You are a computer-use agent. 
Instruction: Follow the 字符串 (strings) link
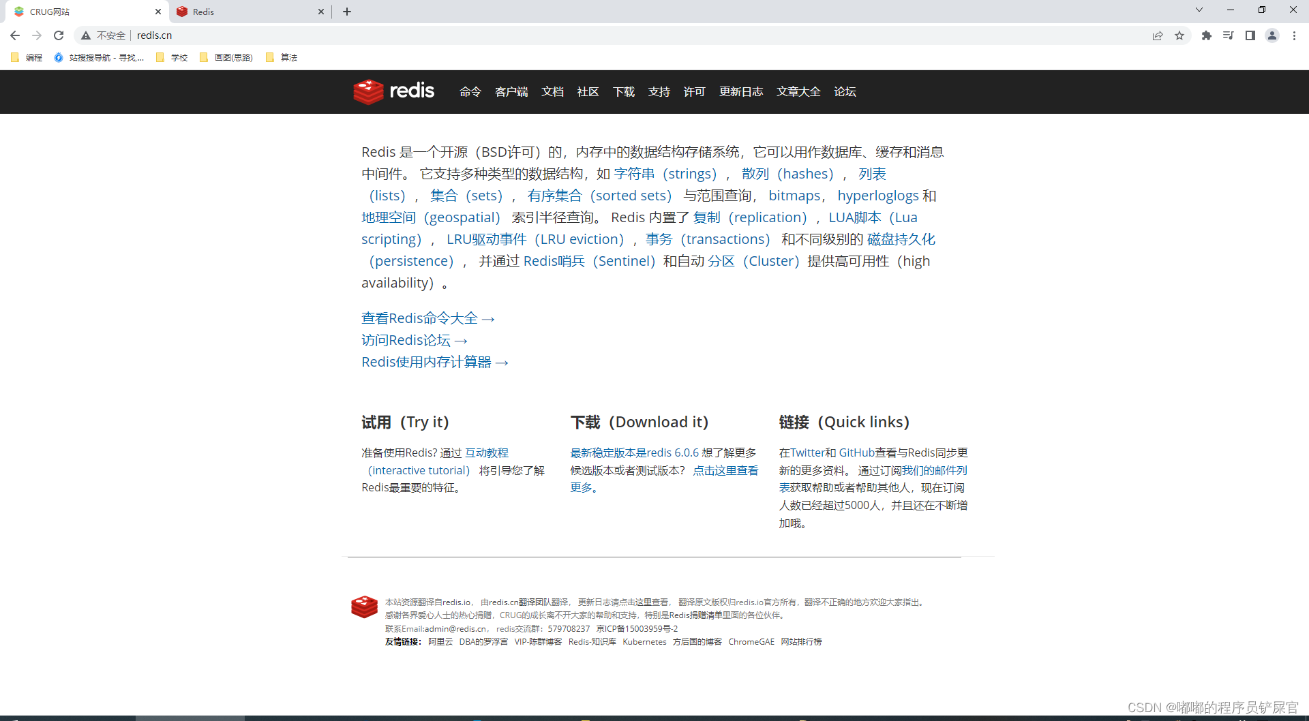click(x=665, y=174)
